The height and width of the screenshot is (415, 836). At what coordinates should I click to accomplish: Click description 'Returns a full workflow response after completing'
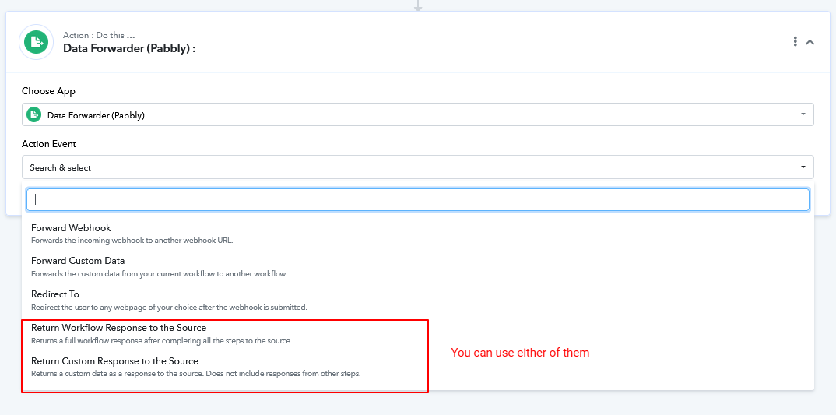[162, 340]
